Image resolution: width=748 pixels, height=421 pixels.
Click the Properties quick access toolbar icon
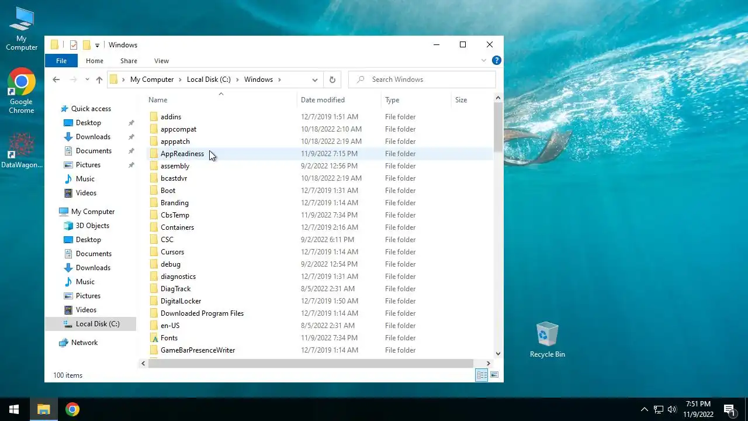tap(74, 45)
